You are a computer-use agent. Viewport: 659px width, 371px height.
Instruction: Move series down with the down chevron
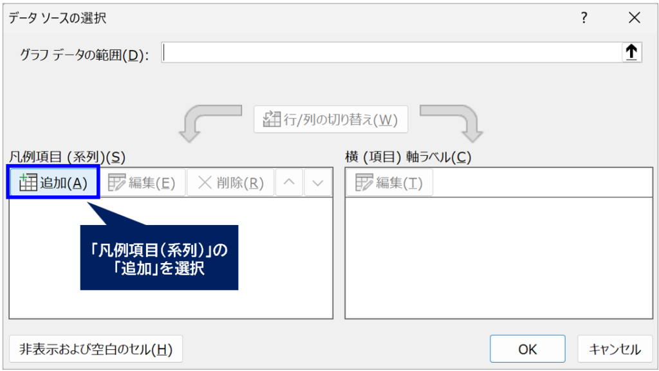pyautogui.click(x=318, y=183)
